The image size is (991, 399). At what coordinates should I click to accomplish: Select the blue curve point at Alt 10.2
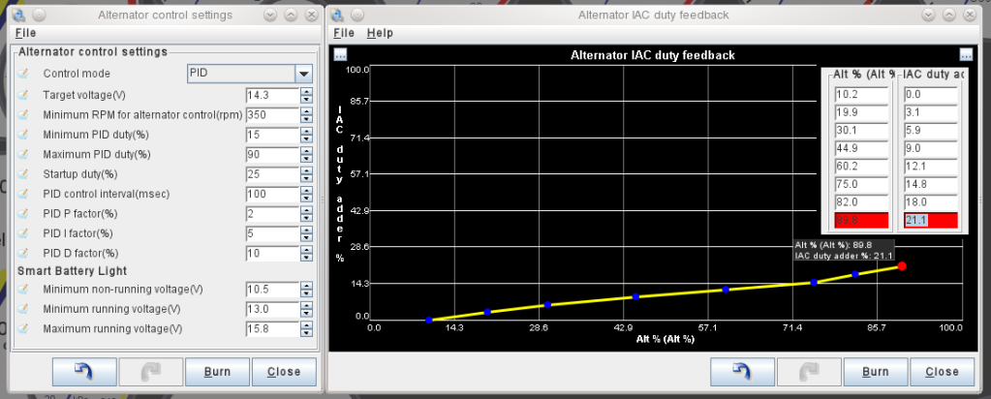[x=429, y=320]
